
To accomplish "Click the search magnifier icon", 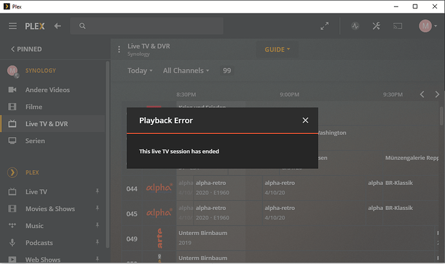I will (x=83, y=26).
